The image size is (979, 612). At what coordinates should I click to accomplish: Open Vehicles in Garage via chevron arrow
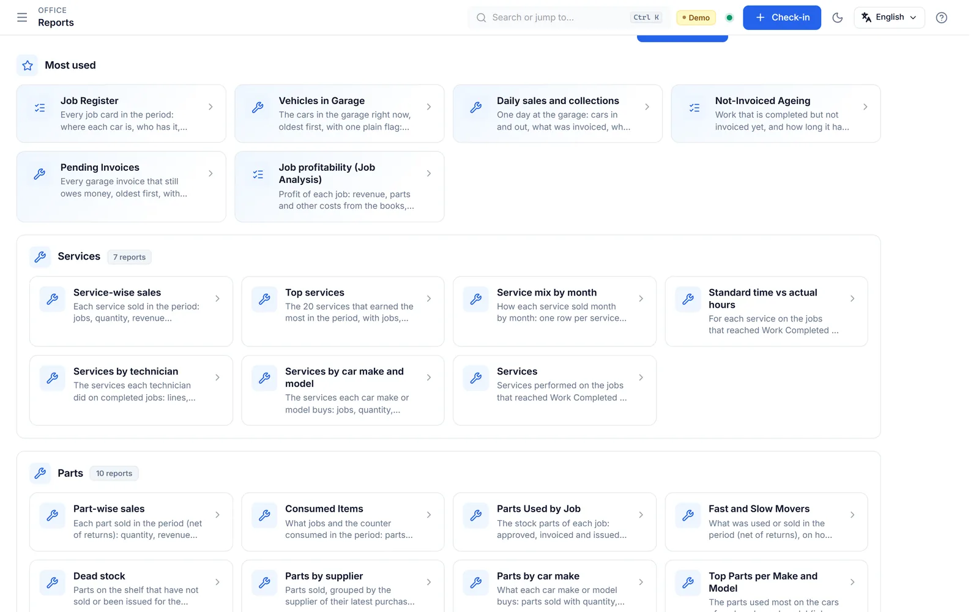pos(429,107)
